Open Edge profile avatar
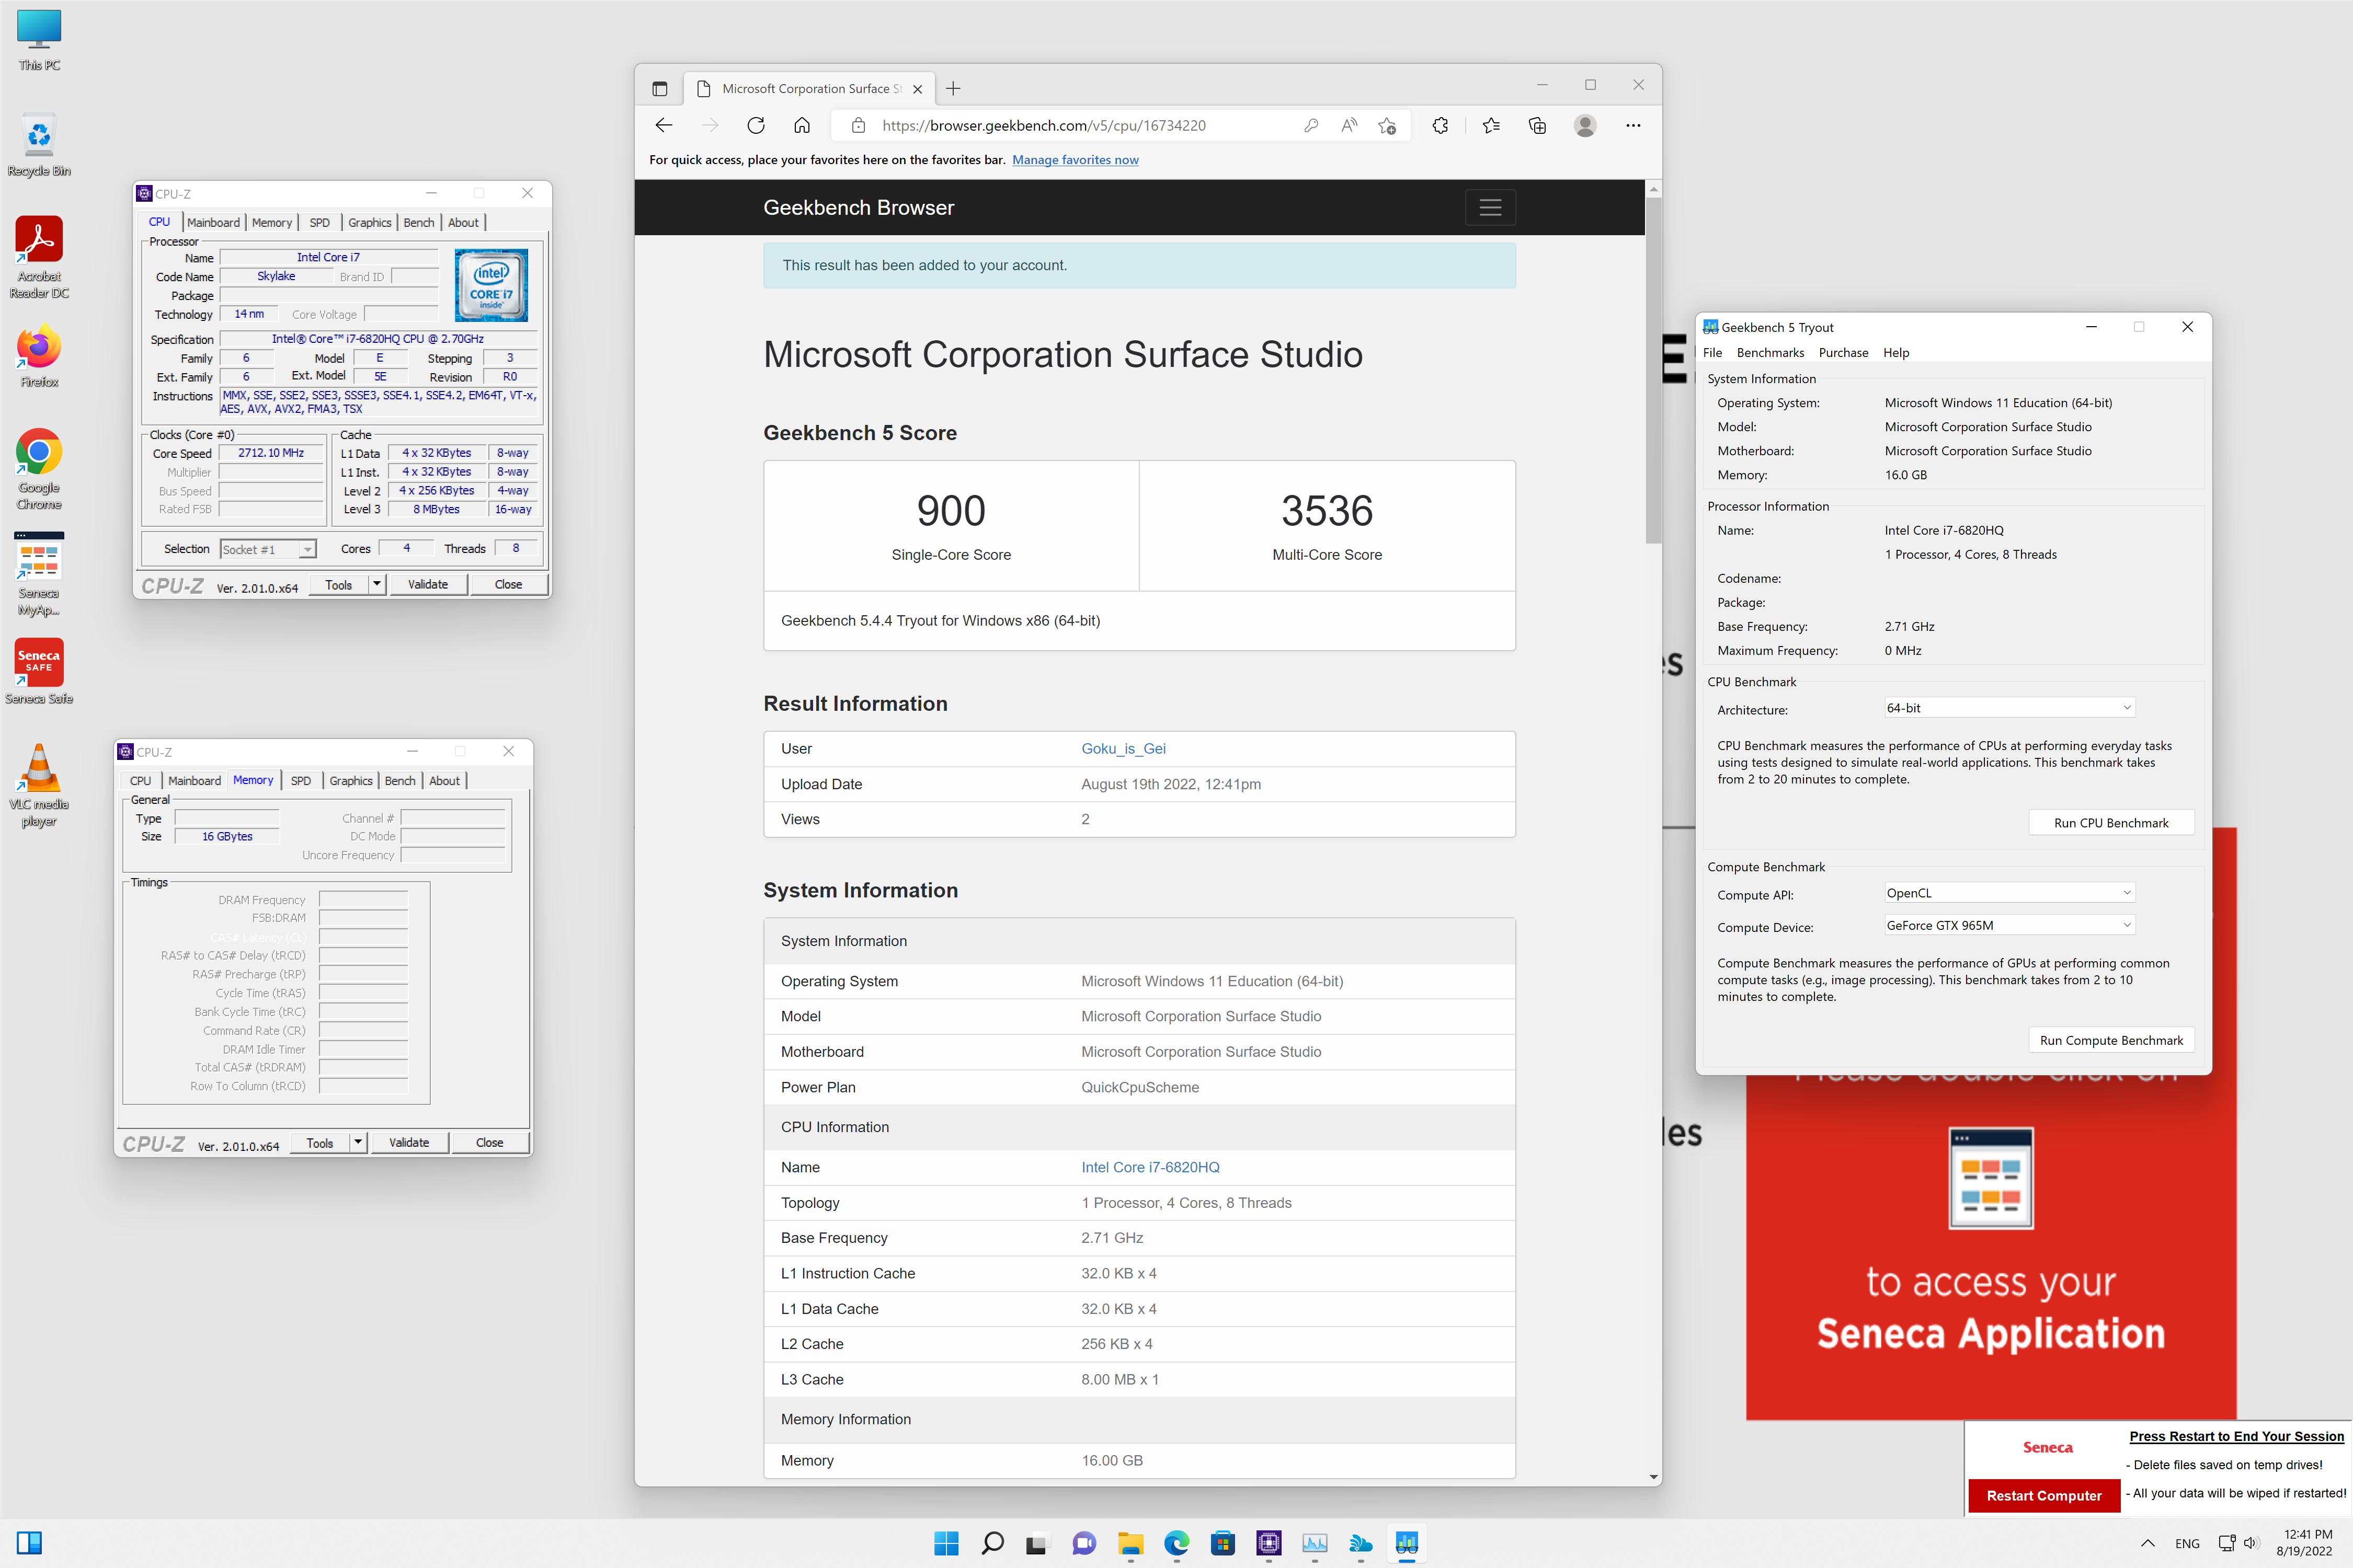 [1586, 125]
